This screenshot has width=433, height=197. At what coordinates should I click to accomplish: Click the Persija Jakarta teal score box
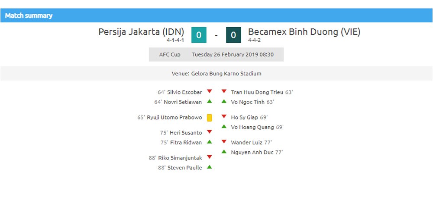coord(199,35)
